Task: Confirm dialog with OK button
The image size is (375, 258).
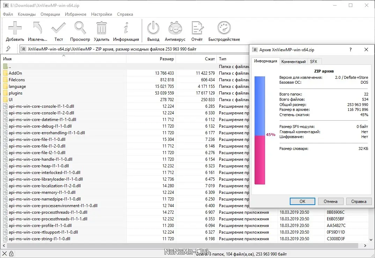Action: 302,202
